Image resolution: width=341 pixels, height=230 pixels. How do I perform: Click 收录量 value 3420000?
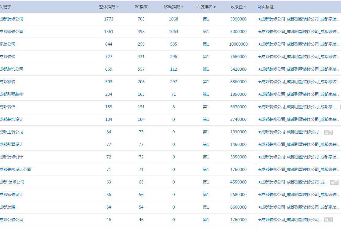[x=238, y=69]
